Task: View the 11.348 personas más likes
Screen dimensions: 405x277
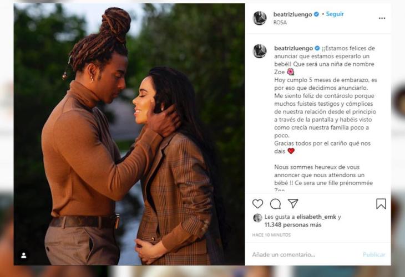Action: (x=293, y=224)
